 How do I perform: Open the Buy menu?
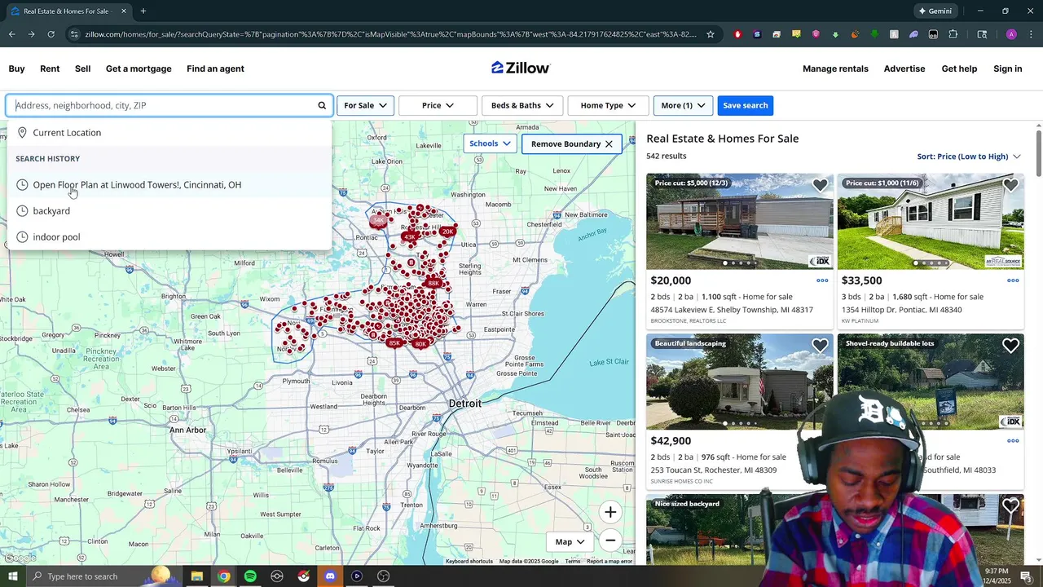pos(16,68)
